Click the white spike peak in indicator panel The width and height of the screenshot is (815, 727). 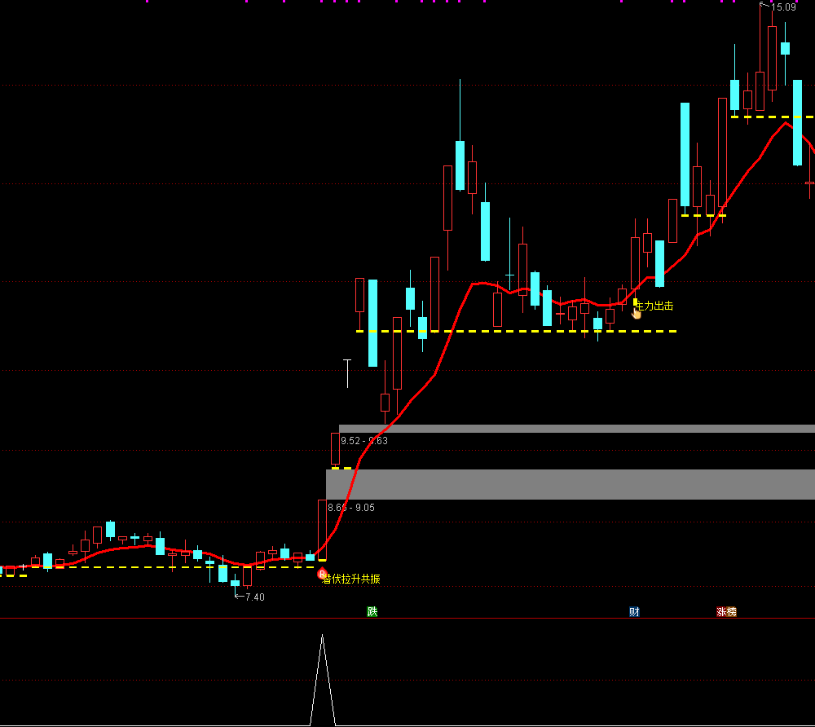(x=323, y=637)
